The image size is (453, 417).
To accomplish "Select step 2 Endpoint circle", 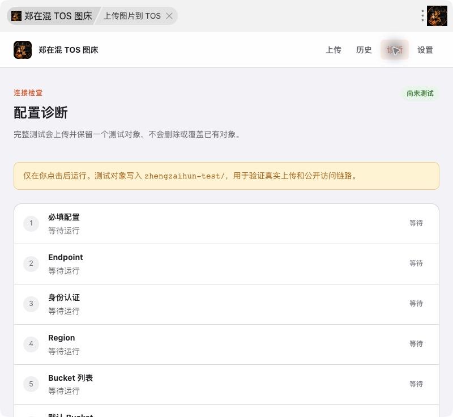I will tap(31, 263).
